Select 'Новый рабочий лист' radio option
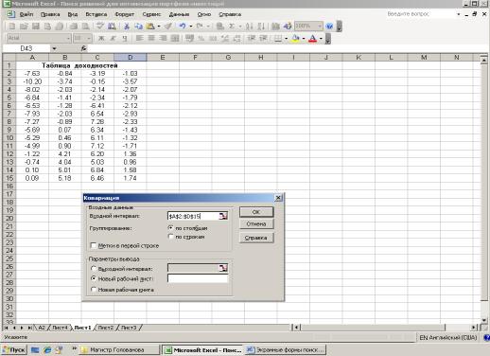 click(x=94, y=278)
